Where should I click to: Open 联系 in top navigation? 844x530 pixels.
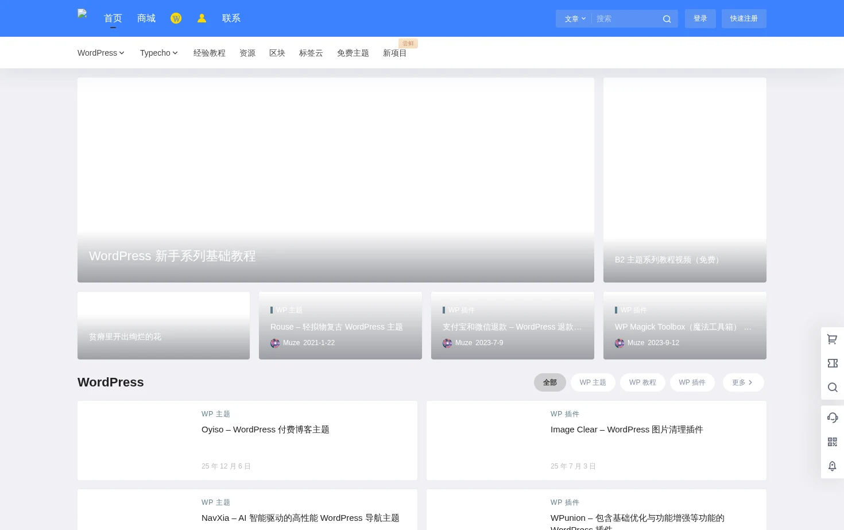[231, 18]
